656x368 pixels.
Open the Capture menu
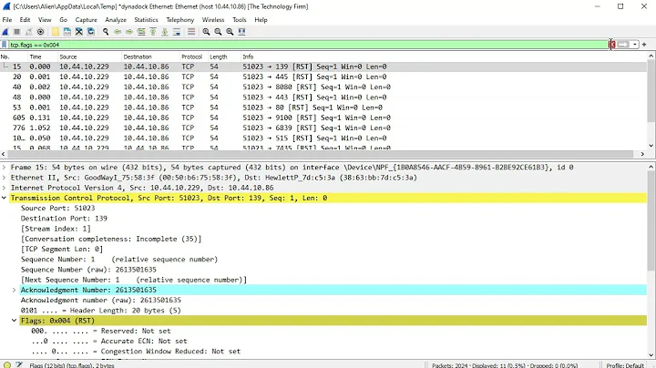(87, 20)
